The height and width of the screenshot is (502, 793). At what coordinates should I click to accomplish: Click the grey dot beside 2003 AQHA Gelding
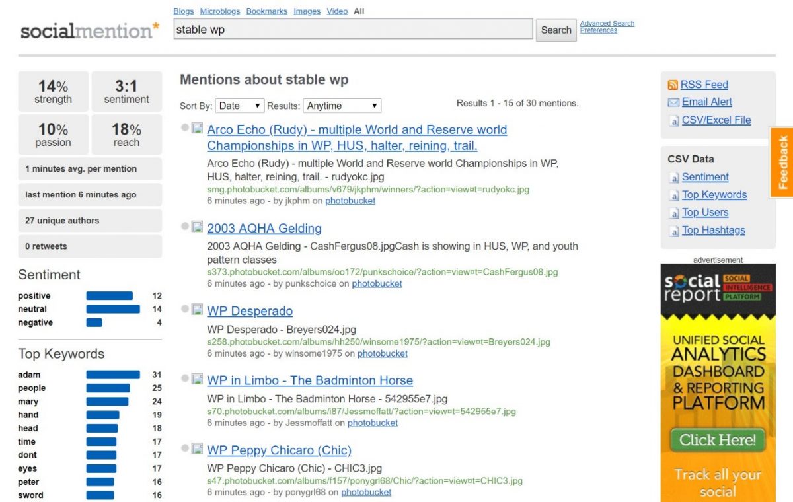(185, 226)
